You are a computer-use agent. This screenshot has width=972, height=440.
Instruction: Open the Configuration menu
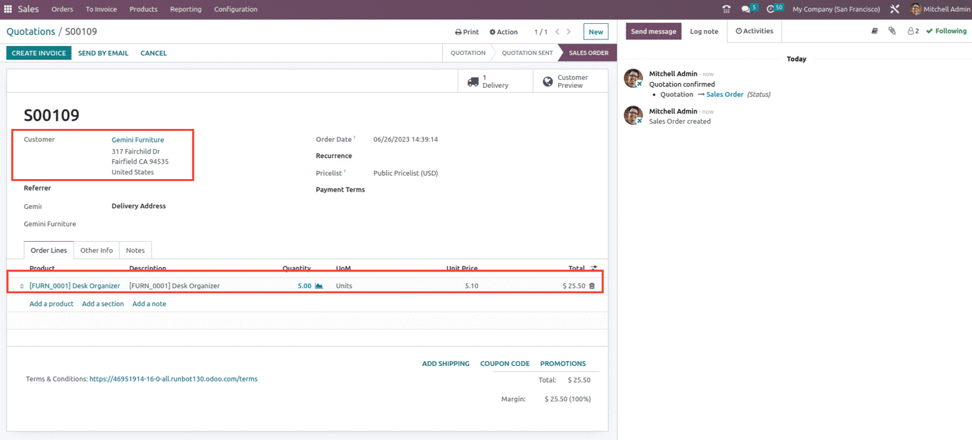point(236,9)
